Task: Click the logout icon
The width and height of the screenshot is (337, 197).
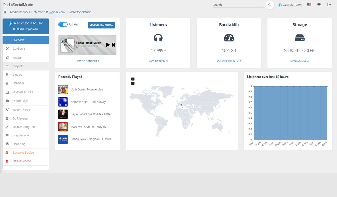Action: click(329, 5)
